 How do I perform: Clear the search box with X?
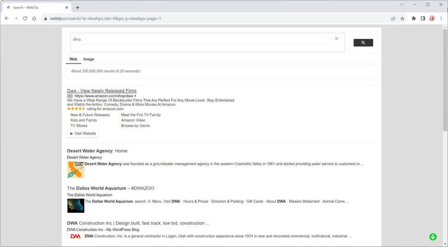tap(336, 39)
